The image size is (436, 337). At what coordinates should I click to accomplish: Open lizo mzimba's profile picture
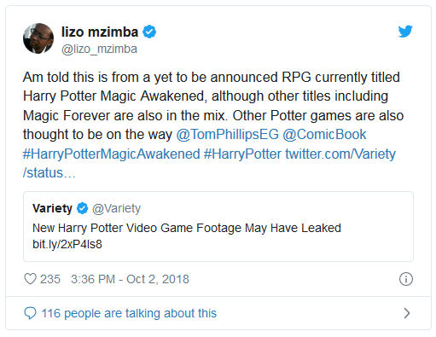(x=38, y=38)
